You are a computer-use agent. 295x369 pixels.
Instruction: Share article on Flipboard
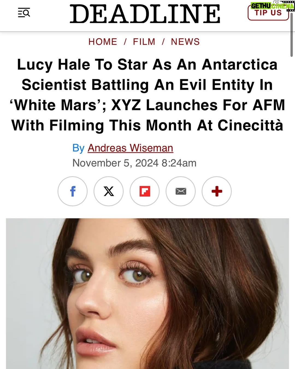pyautogui.click(x=145, y=191)
